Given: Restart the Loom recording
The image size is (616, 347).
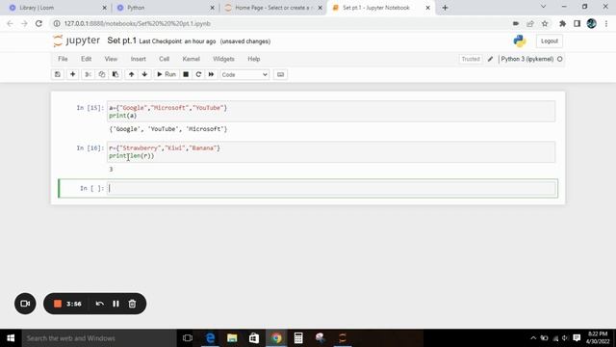Looking at the screenshot, I should tap(99, 304).
